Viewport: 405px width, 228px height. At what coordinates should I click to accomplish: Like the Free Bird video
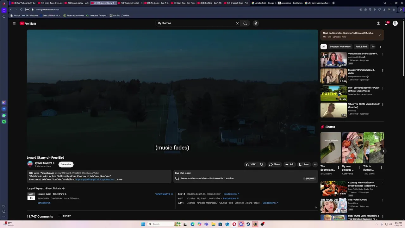pos(251,164)
